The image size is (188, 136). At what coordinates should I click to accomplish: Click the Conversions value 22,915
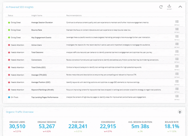tap(108, 126)
